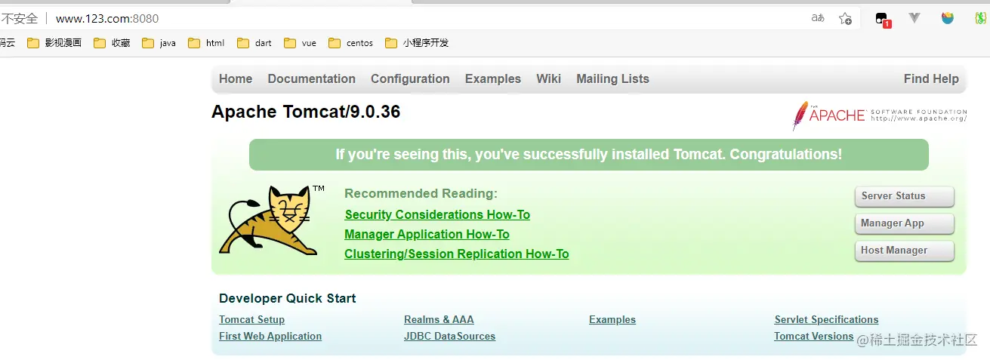Open Clustering/Session Replication How-To link
The height and width of the screenshot is (360, 990).
pos(456,254)
